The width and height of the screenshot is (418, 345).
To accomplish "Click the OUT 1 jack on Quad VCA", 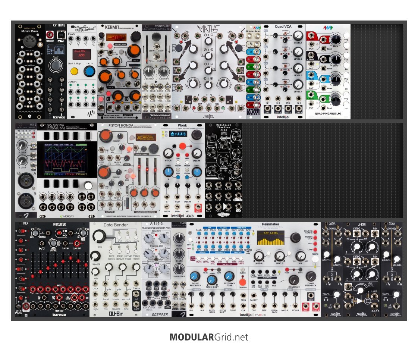I will 267,109.
